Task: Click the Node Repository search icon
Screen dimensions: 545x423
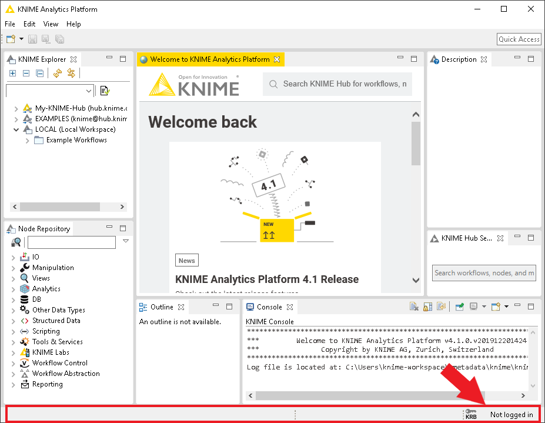Action: coord(16,242)
